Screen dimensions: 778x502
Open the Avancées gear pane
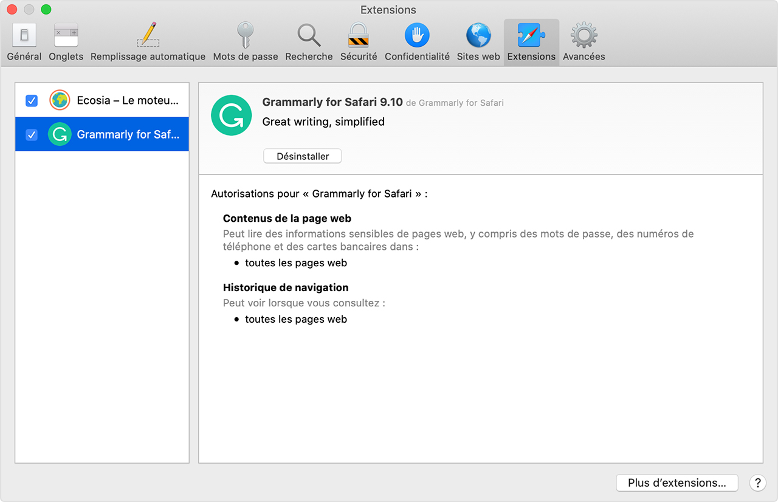point(583,36)
